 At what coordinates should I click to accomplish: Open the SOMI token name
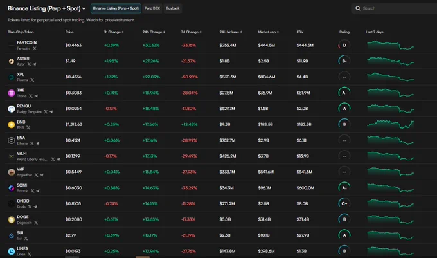[22, 185]
